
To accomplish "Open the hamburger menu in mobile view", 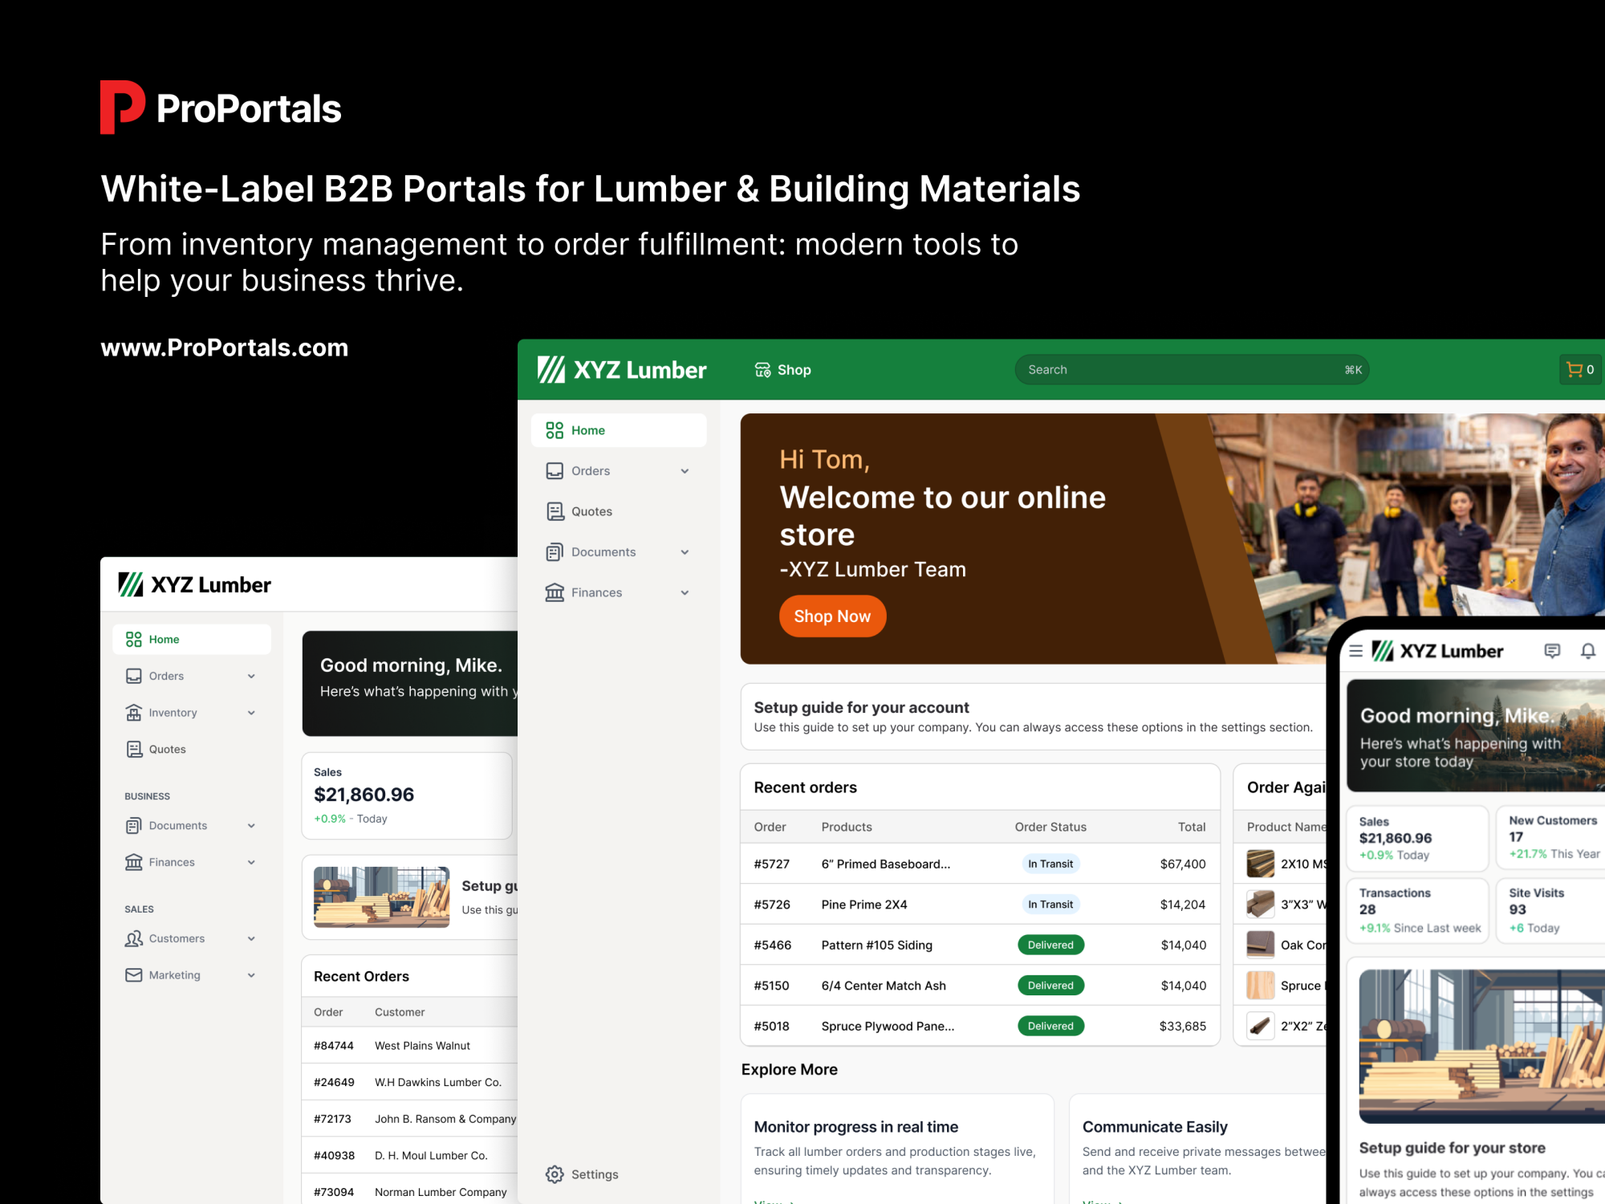I will (1356, 651).
